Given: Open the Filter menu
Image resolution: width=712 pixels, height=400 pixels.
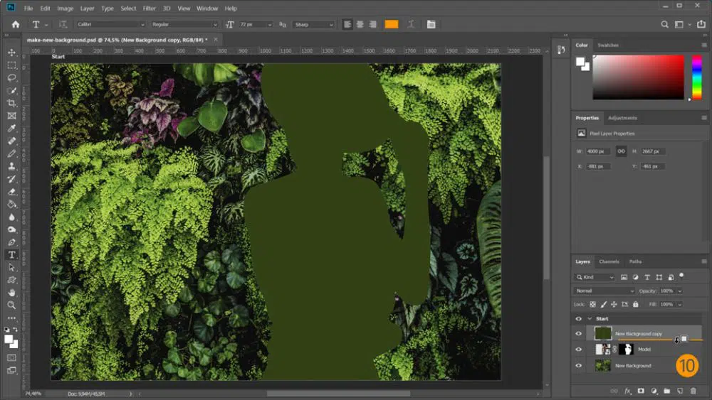Looking at the screenshot, I should [x=149, y=9].
